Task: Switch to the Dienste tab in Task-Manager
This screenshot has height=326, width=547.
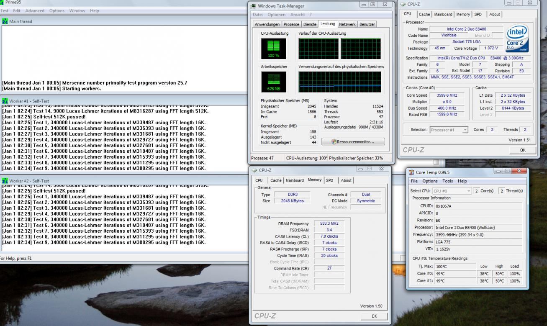Action: pyautogui.click(x=309, y=24)
